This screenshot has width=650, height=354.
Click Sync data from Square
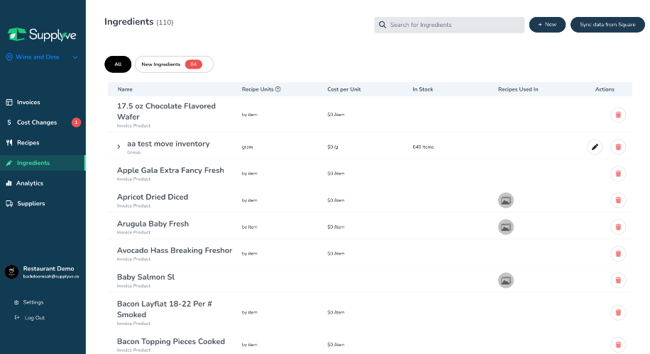pos(607,25)
